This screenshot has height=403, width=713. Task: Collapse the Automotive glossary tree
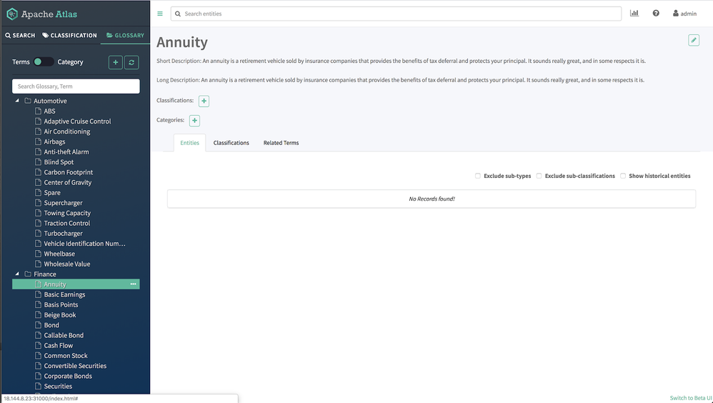(x=17, y=101)
